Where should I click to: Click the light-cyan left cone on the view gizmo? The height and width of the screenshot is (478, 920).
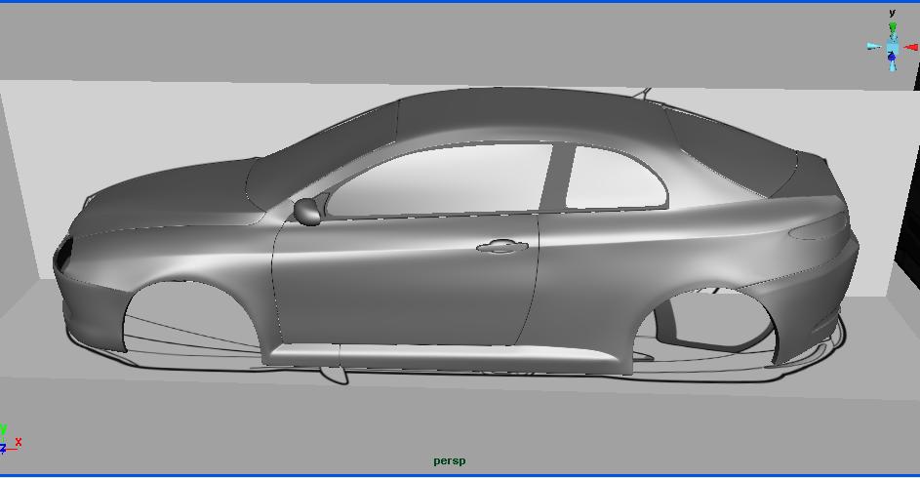coord(874,47)
